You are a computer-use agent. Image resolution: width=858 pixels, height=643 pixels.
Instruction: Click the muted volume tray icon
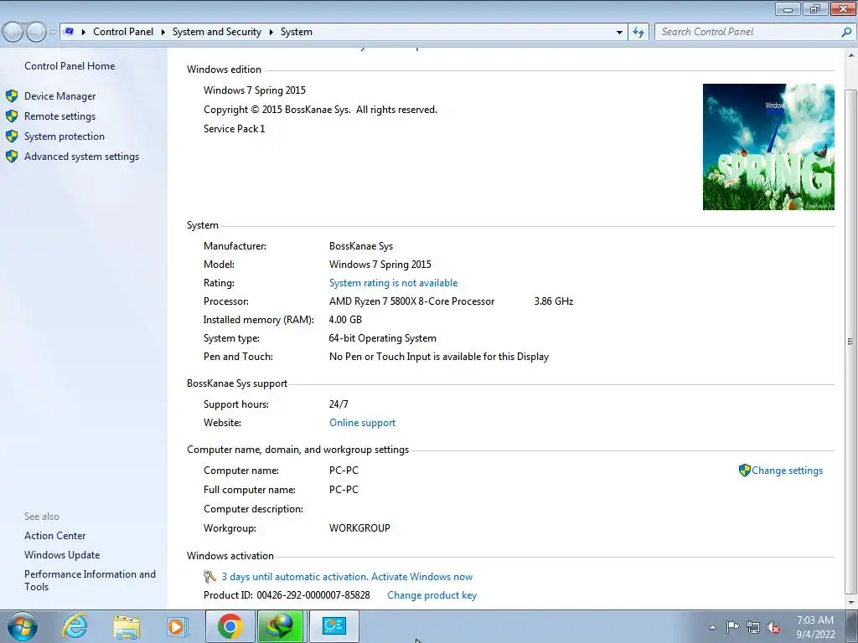(773, 627)
